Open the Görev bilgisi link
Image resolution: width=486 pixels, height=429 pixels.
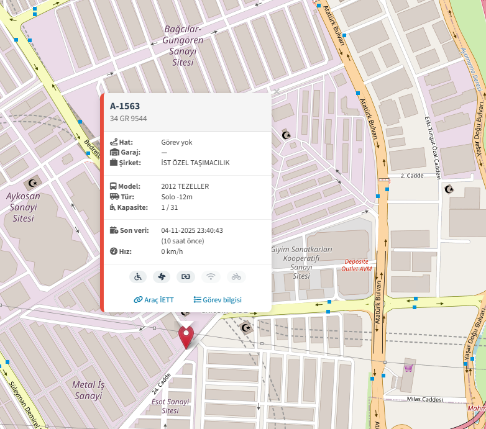click(218, 300)
